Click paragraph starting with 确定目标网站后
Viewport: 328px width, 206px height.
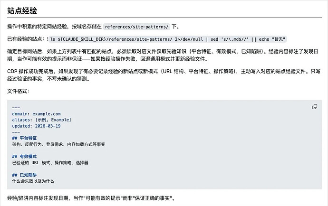(x=163, y=55)
